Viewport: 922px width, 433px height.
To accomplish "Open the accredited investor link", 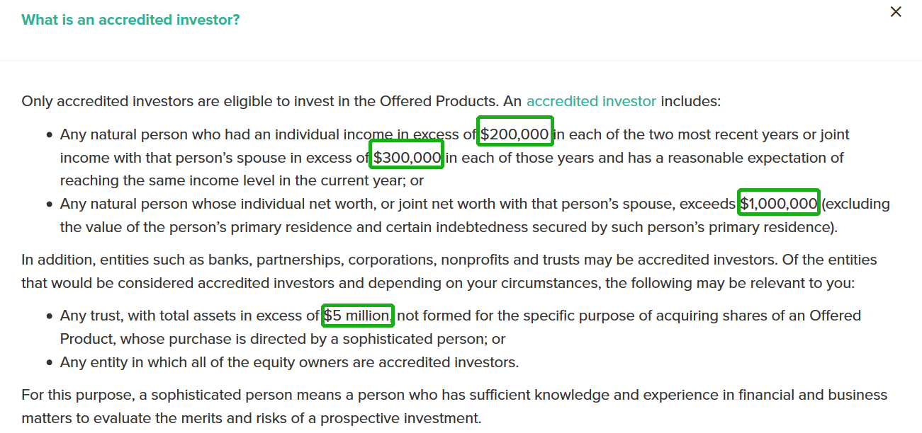I will (591, 101).
